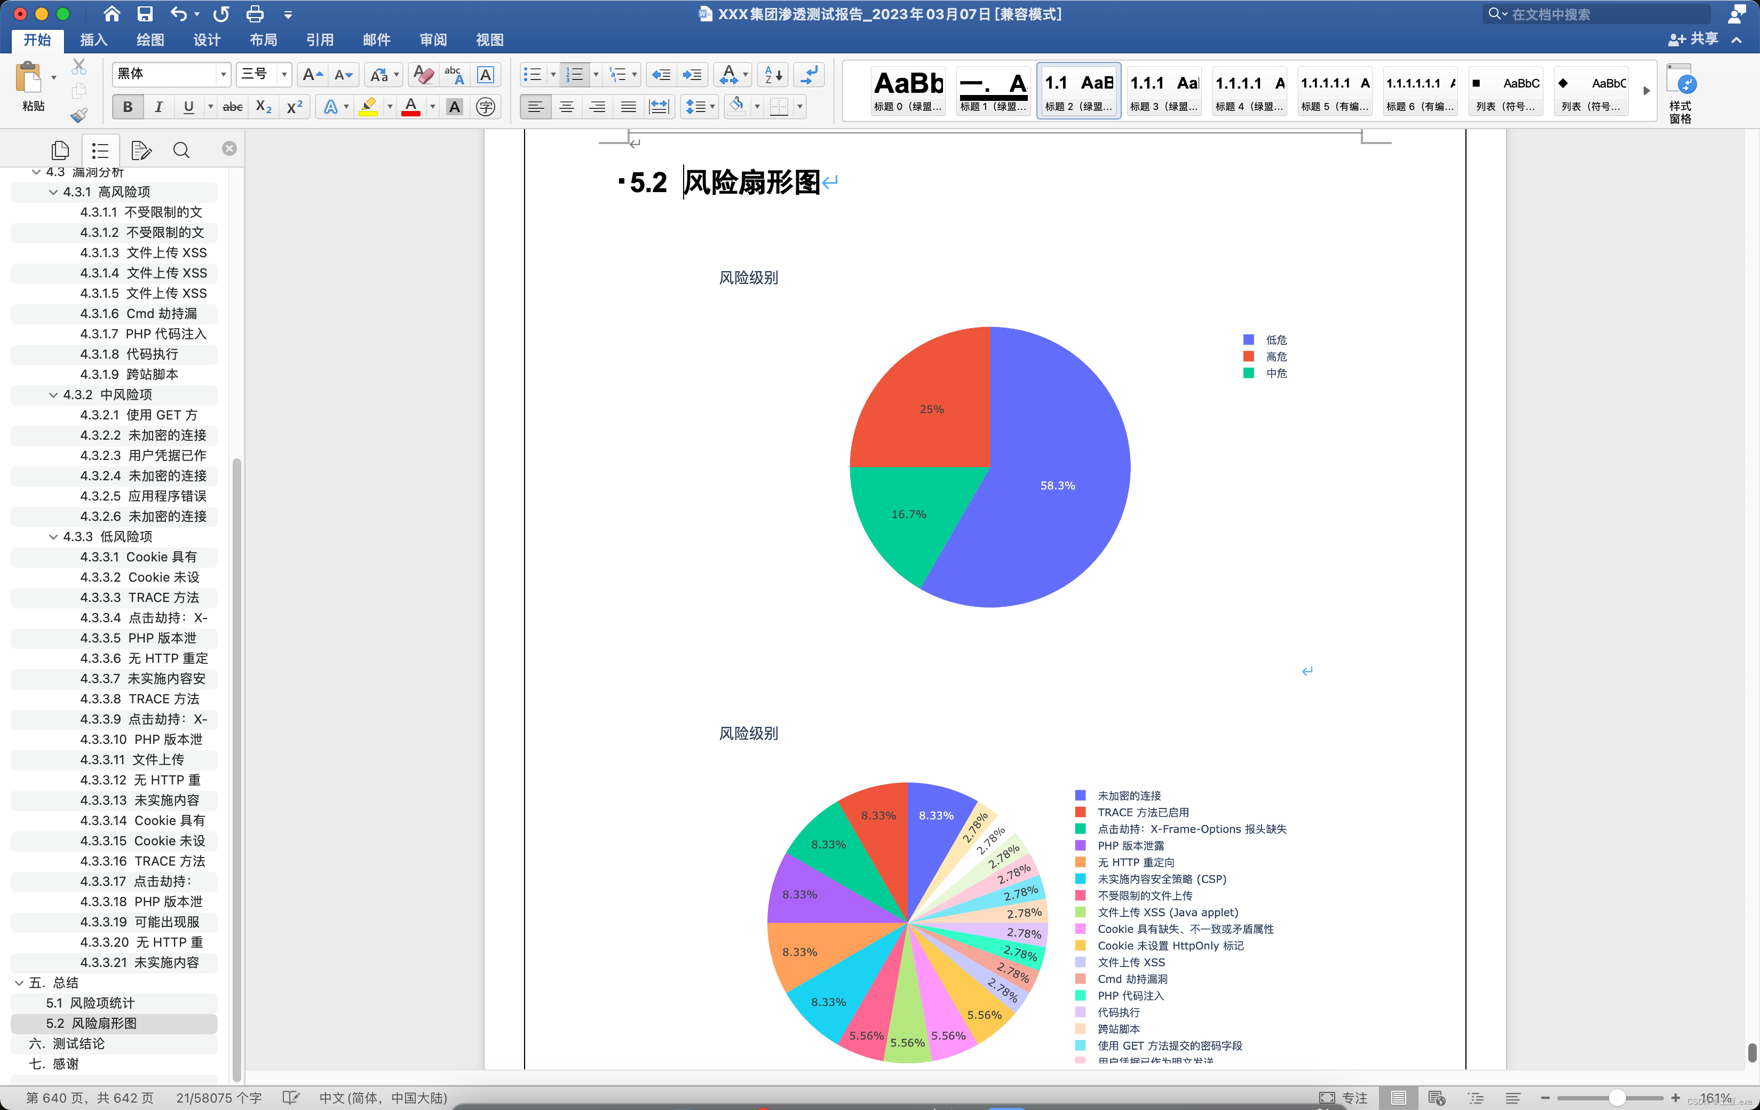Switch to the 设计 ribbon tab
Viewport: 1760px width, 1110px height.
(207, 40)
